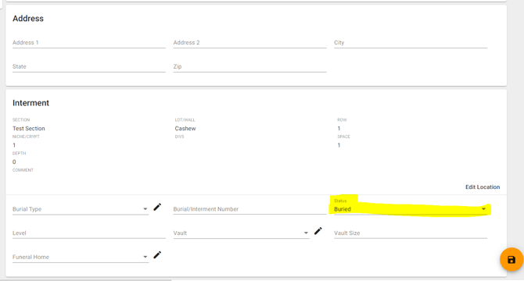Click the pencil icon beside Funeral Home
Screen dimensions: 524x281
pyautogui.click(x=157, y=255)
